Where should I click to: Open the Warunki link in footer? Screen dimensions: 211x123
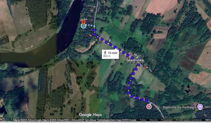tap(154, 120)
